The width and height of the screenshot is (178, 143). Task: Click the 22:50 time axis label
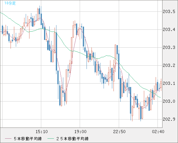[x=119, y=132]
